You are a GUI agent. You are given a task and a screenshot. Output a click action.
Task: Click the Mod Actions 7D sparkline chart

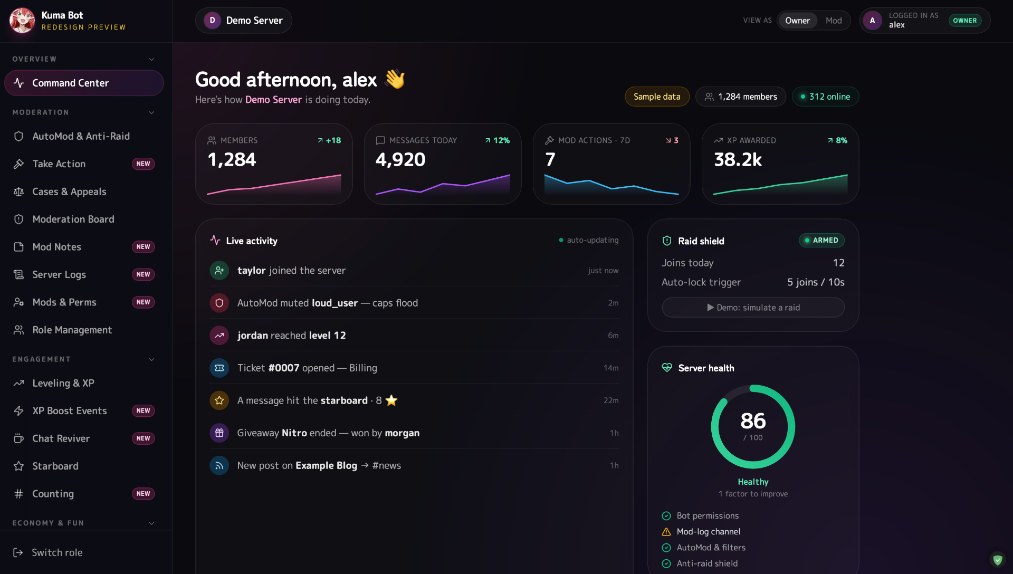point(611,185)
